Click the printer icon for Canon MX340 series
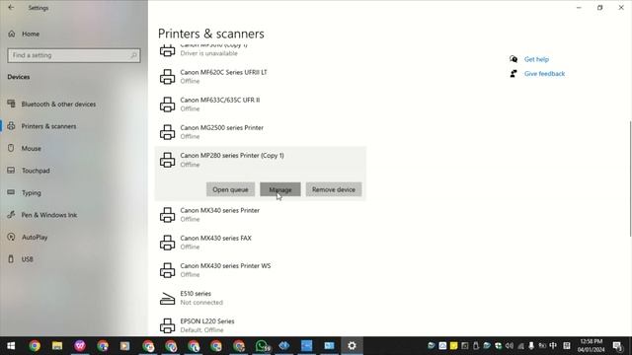Image resolution: width=632 pixels, height=355 pixels. 167,215
